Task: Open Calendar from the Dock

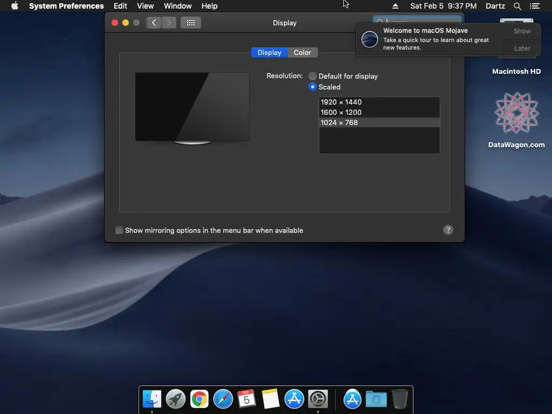Action: pyautogui.click(x=246, y=399)
